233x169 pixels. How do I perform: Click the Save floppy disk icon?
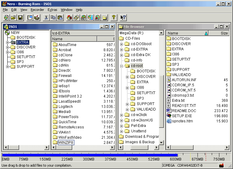pos(20,18)
